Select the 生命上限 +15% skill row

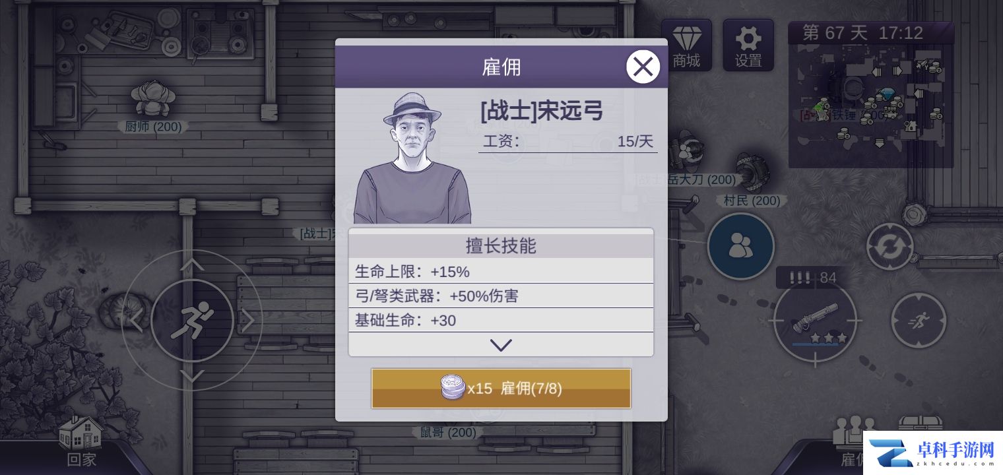click(501, 272)
